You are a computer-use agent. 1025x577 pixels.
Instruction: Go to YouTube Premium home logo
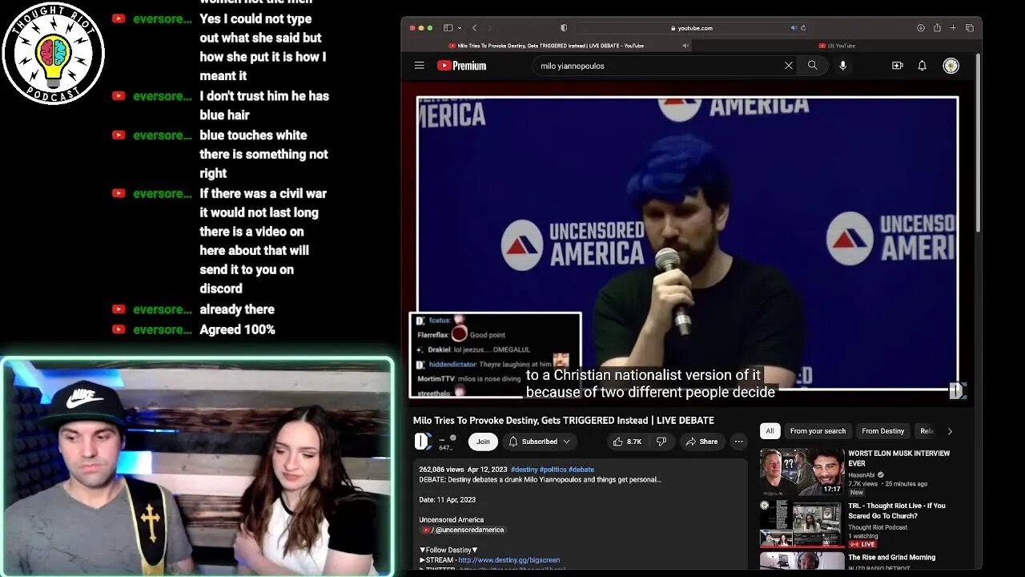[462, 66]
